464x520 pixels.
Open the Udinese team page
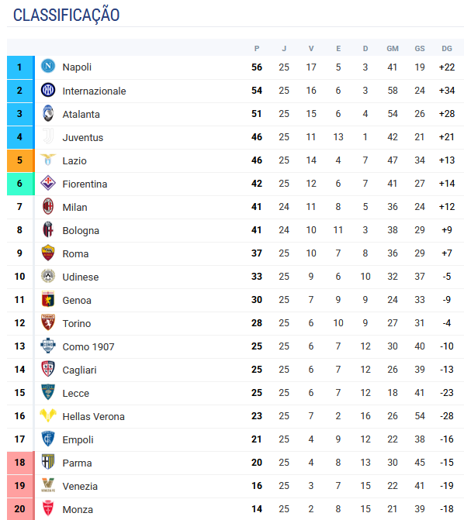81,277
